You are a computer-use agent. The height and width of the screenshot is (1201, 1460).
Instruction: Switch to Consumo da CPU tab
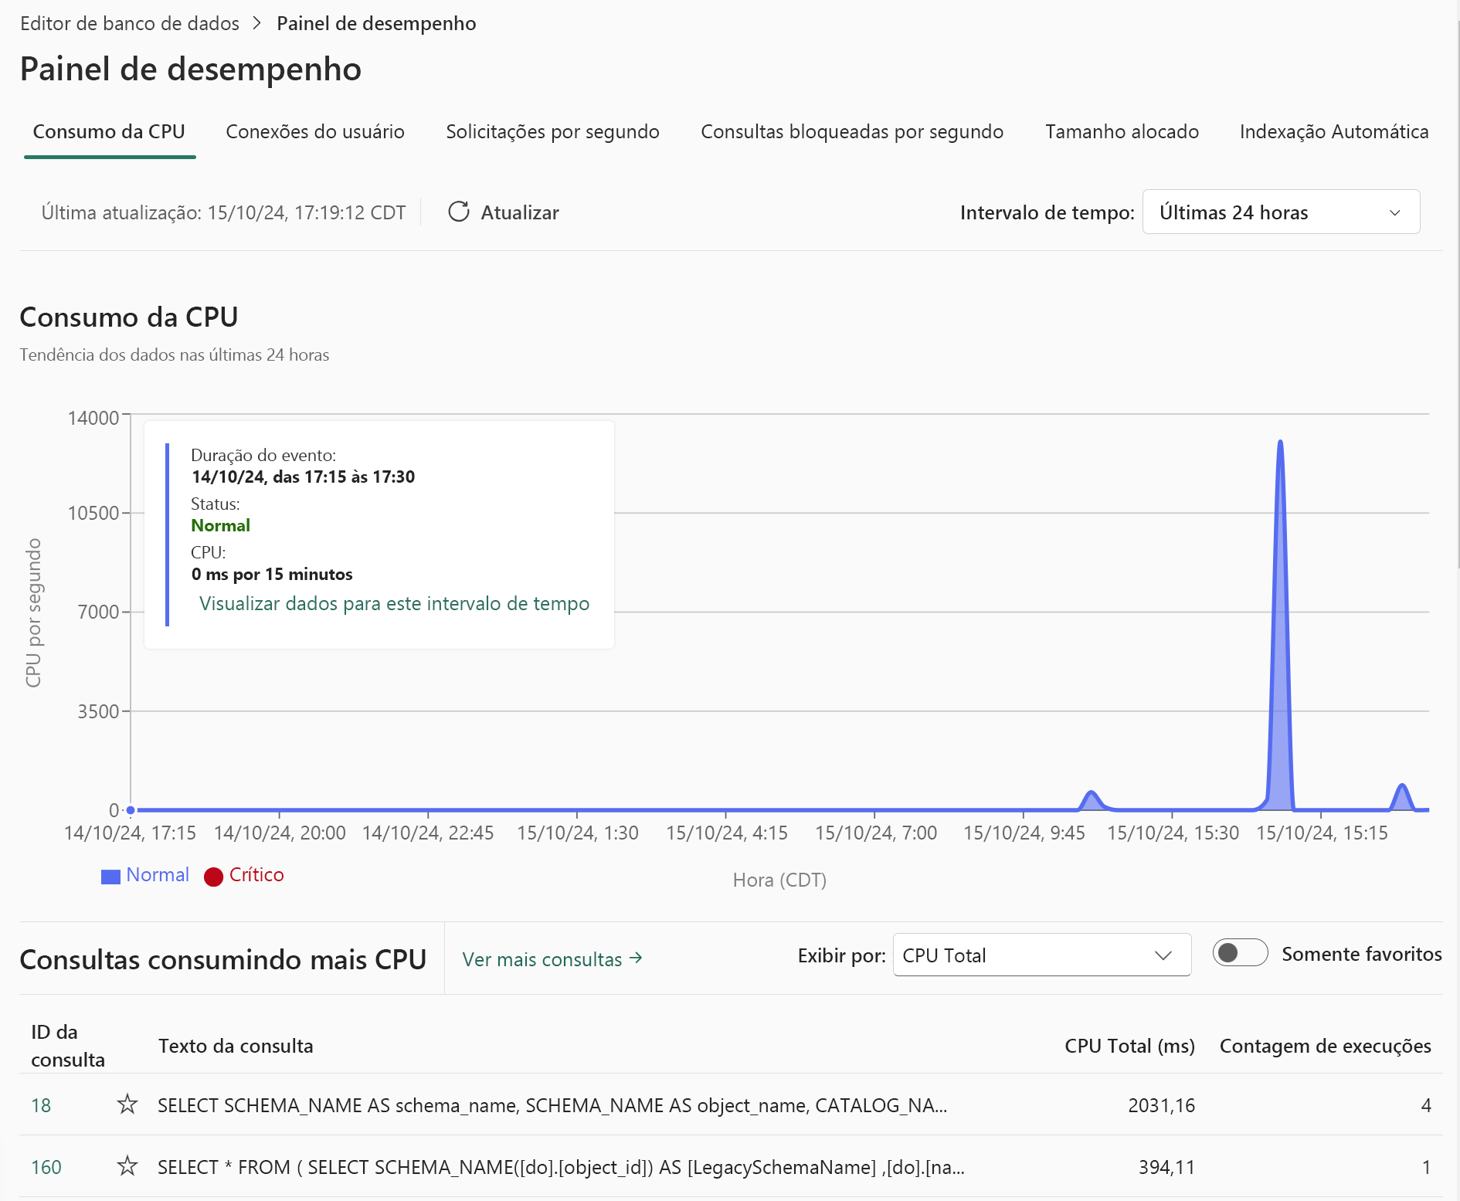tap(109, 131)
